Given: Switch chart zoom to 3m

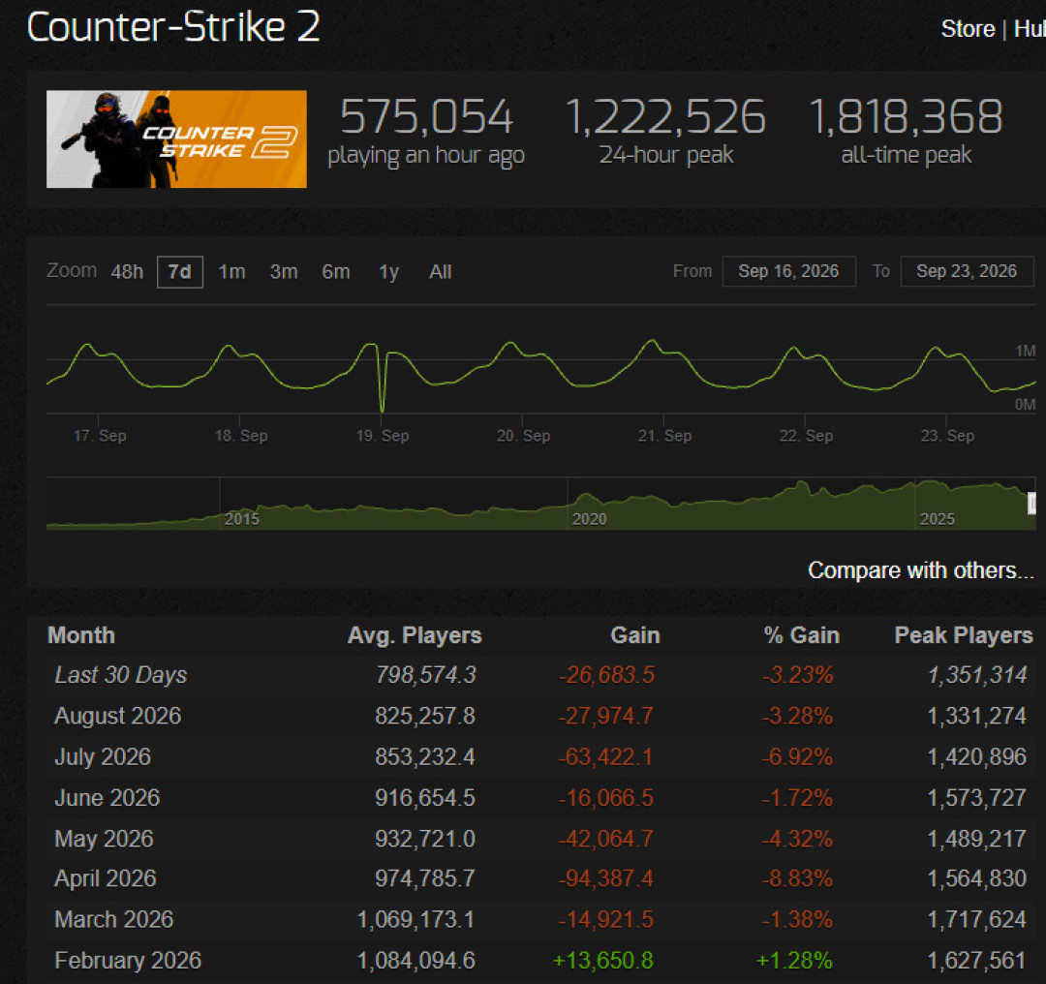Looking at the screenshot, I should (284, 271).
